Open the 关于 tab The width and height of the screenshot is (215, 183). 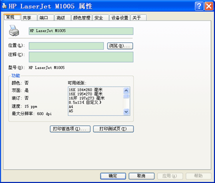138,18
